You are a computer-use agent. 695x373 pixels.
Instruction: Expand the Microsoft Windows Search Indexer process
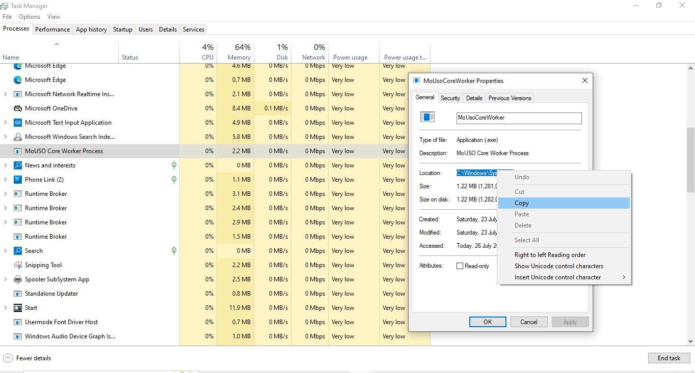(6, 137)
